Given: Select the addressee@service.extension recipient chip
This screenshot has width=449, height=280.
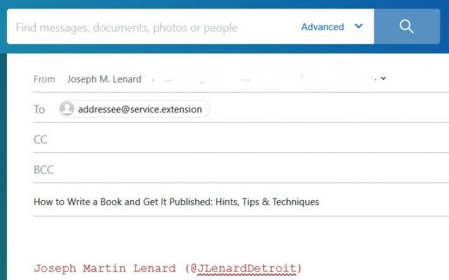Looking at the screenshot, I should pyautogui.click(x=134, y=109).
